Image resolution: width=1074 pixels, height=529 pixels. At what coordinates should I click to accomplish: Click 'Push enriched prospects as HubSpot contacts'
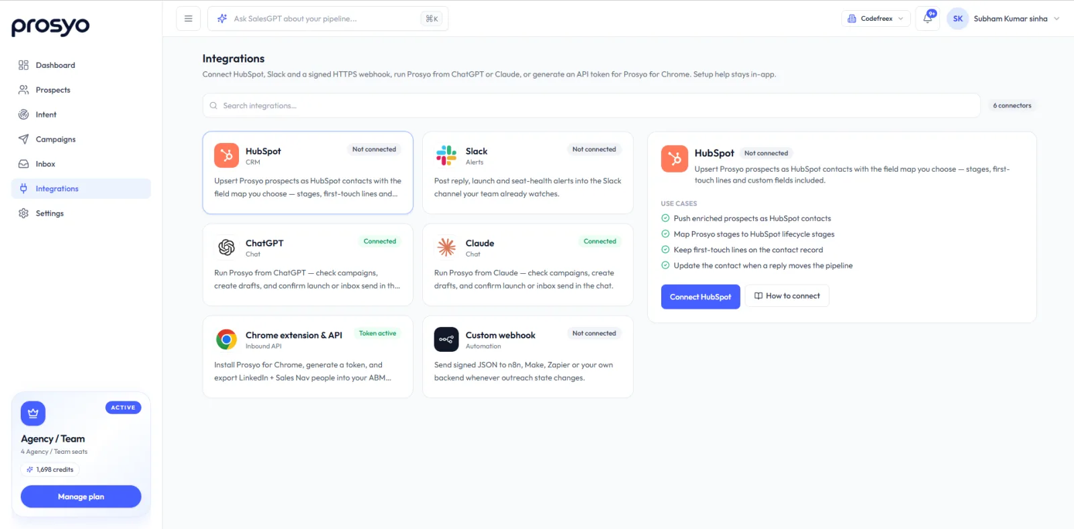pos(752,218)
